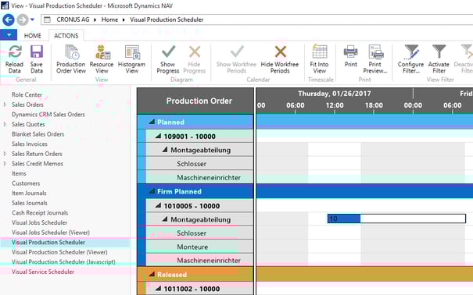This screenshot has width=473, height=295.
Task: Fit the timescale into view
Action: point(319,59)
